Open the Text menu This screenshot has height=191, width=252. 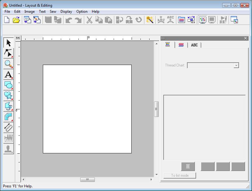point(42,12)
